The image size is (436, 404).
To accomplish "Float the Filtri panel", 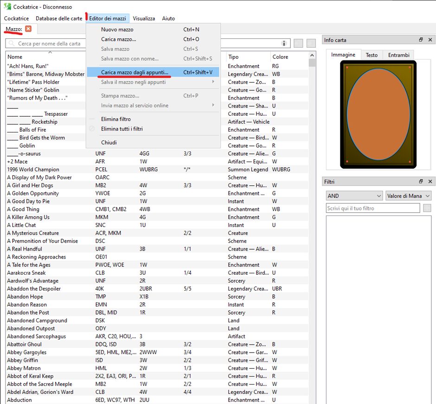I will [421, 182].
